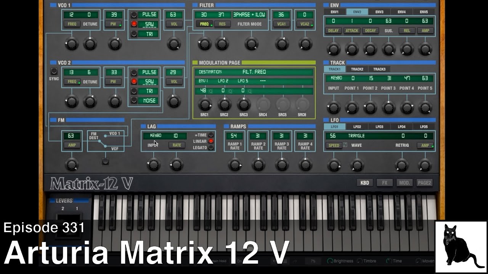Click LFO SPEED button
This screenshot has height=274, width=488.
334,145
